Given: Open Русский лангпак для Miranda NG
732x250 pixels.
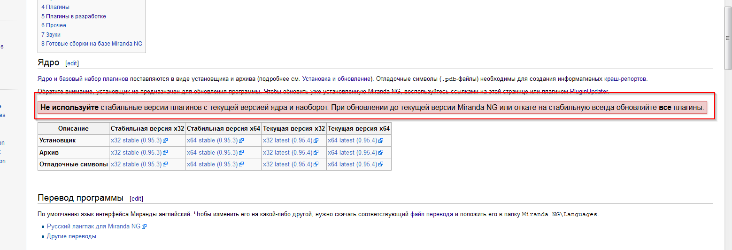Looking at the screenshot, I should (97, 227).
